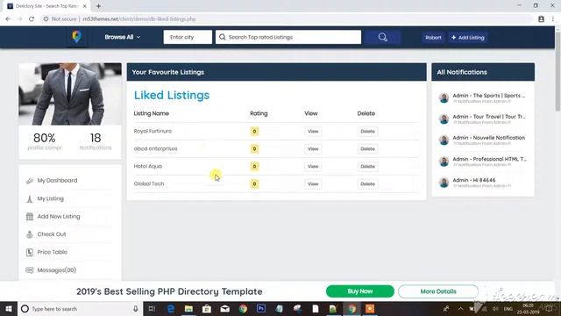Open the Windows Start menu

click(x=9, y=308)
